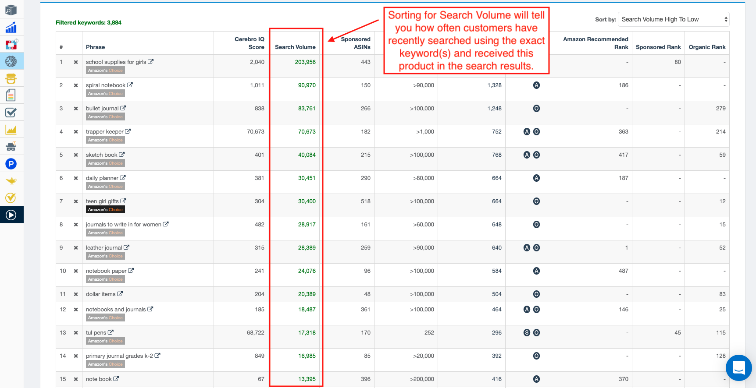Screen dimensions: 756x388
Task: Sort by the Cerebro IQ Score header
Action: (x=250, y=43)
